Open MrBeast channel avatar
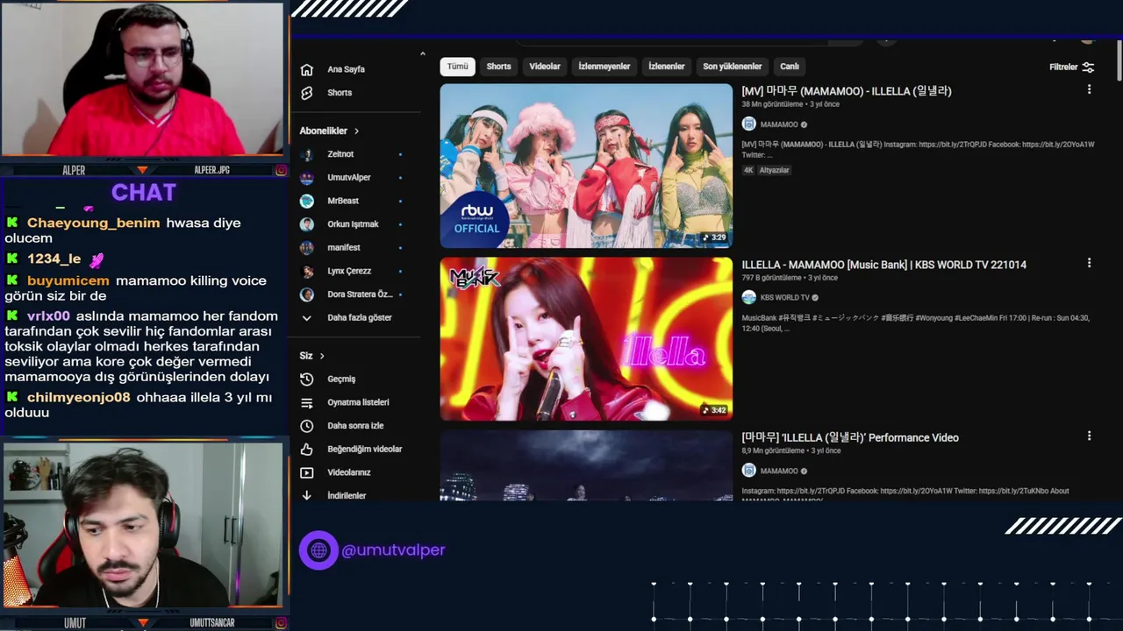Viewport: 1123px width, 631px height. pyautogui.click(x=307, y=201)
